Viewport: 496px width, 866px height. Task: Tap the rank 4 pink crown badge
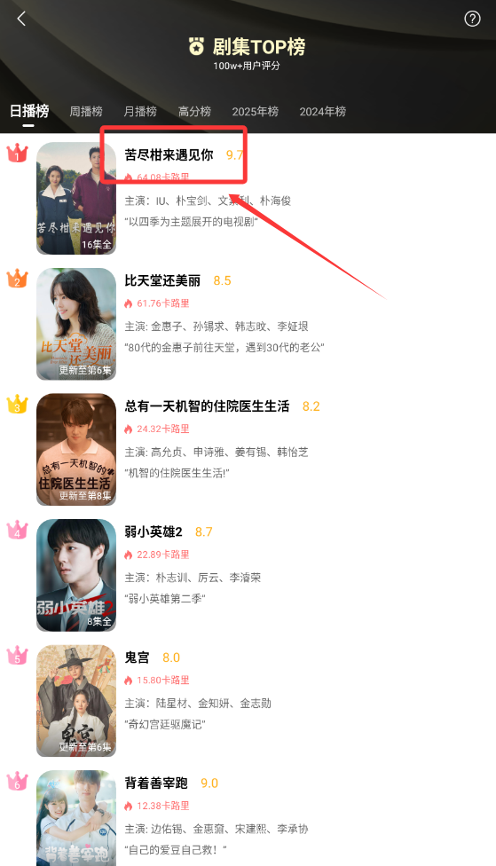(x=17, y=530)
